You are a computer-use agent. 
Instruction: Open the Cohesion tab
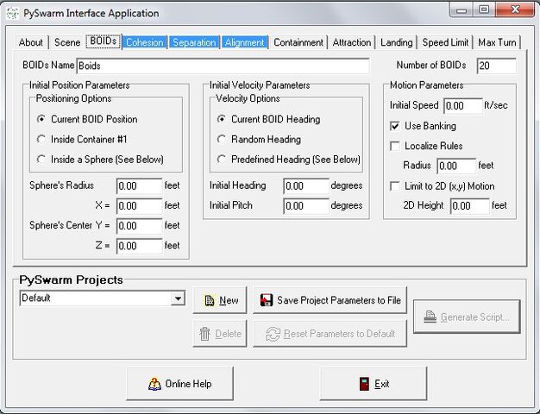pyautogui.click(x=145, y=42)
